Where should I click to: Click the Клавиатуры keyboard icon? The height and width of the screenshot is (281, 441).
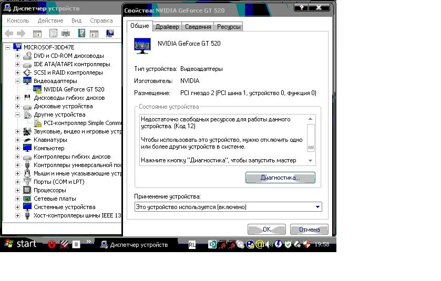[x=27, y=140]
